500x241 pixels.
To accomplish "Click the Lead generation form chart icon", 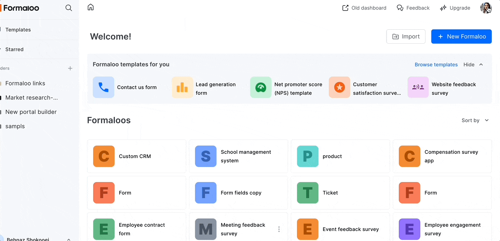I will point(182,87).
